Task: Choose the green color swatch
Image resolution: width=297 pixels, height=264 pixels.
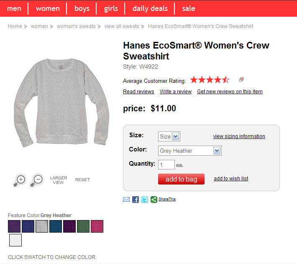Action: coord(83,226)
